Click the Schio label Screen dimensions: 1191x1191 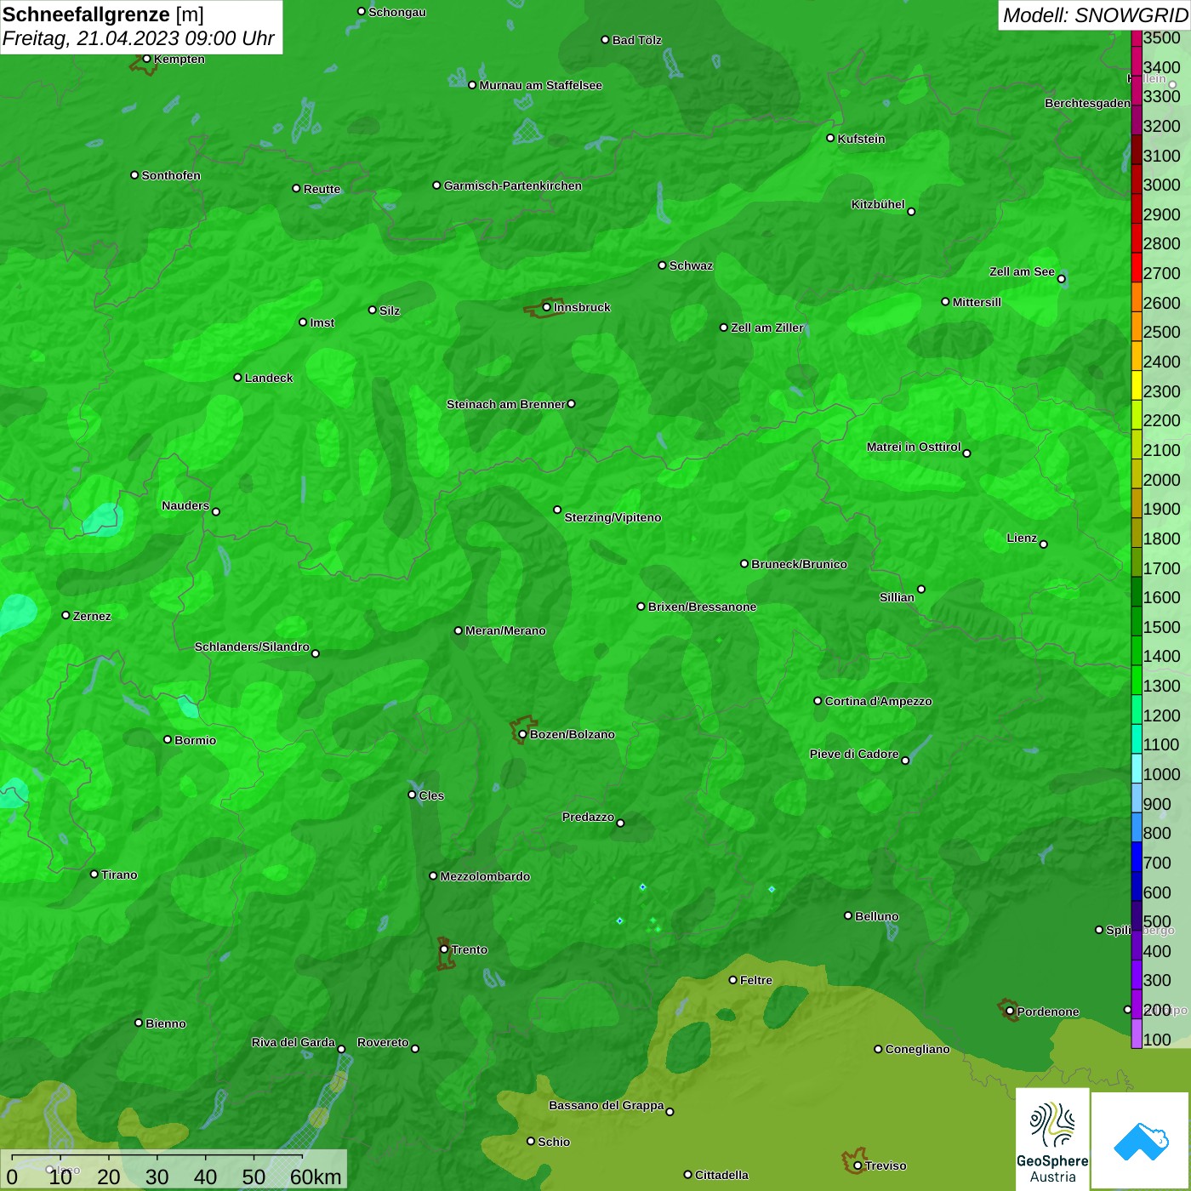[554, 1142]
